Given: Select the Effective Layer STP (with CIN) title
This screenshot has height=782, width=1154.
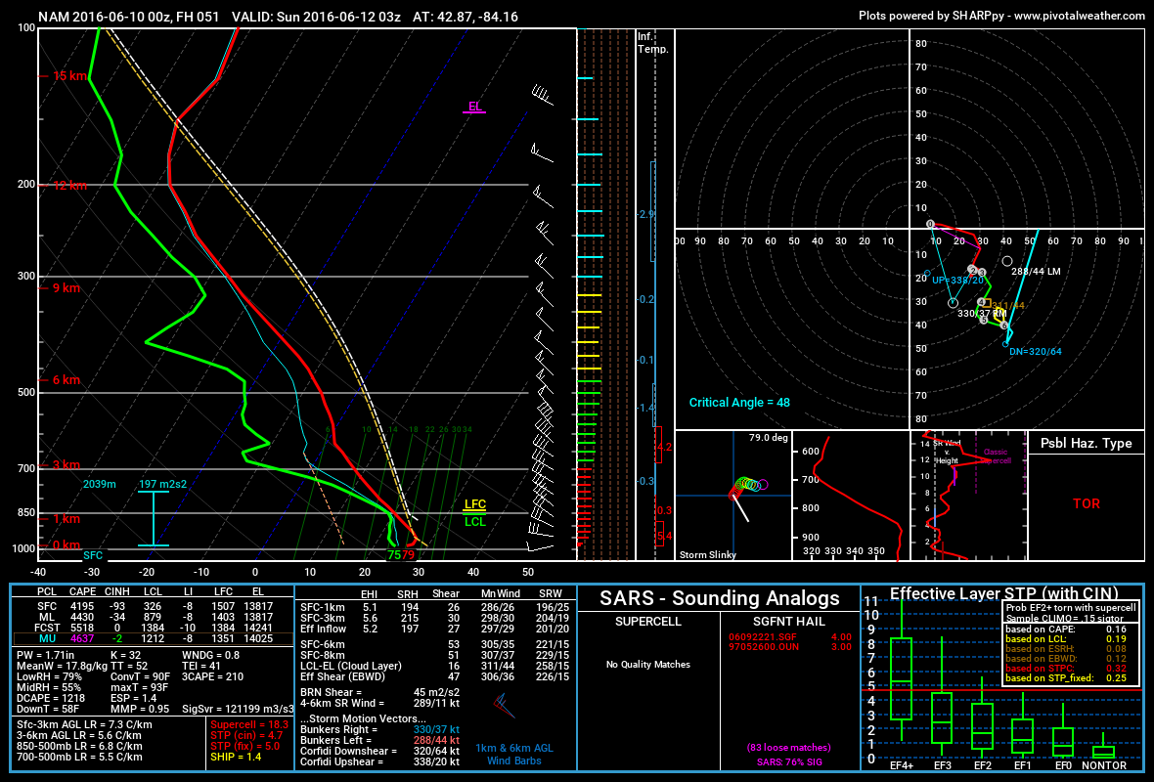Looking at the screenshot, I should (1003, 593).
